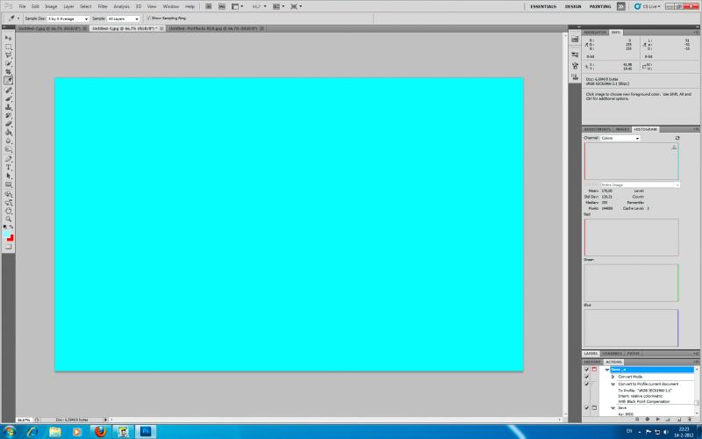
Task: Uncheck the Convert Mode step
Action: [x=586, y=377]
